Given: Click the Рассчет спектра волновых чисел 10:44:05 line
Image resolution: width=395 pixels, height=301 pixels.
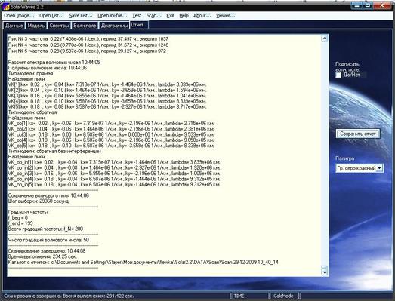Looking at the screenshot, I should pyautogui.click(x=54, y=62).
